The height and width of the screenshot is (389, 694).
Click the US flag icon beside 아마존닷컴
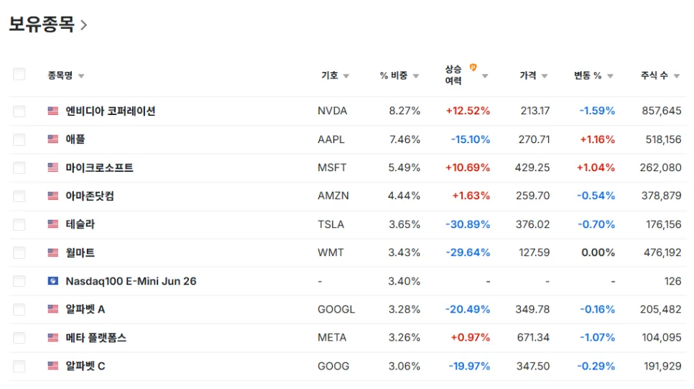point(53,196)
